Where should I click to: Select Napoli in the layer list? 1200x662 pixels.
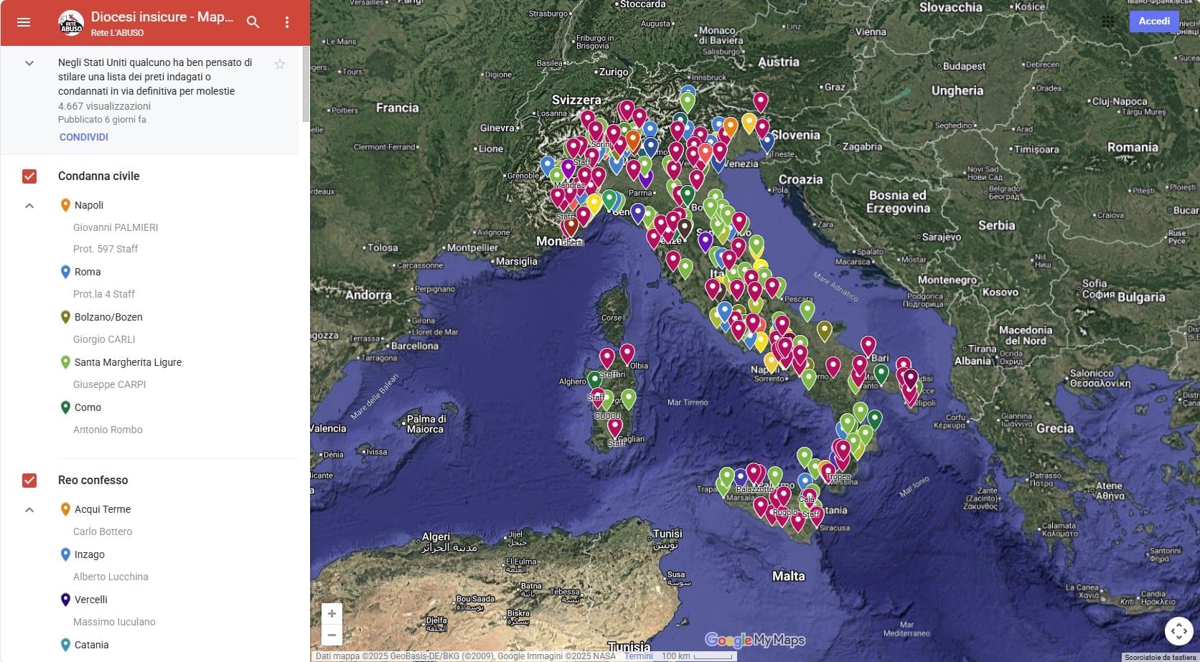89,205
